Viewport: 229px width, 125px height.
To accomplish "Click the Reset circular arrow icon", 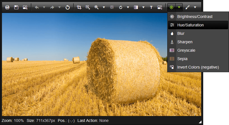I will click(68, 7).
